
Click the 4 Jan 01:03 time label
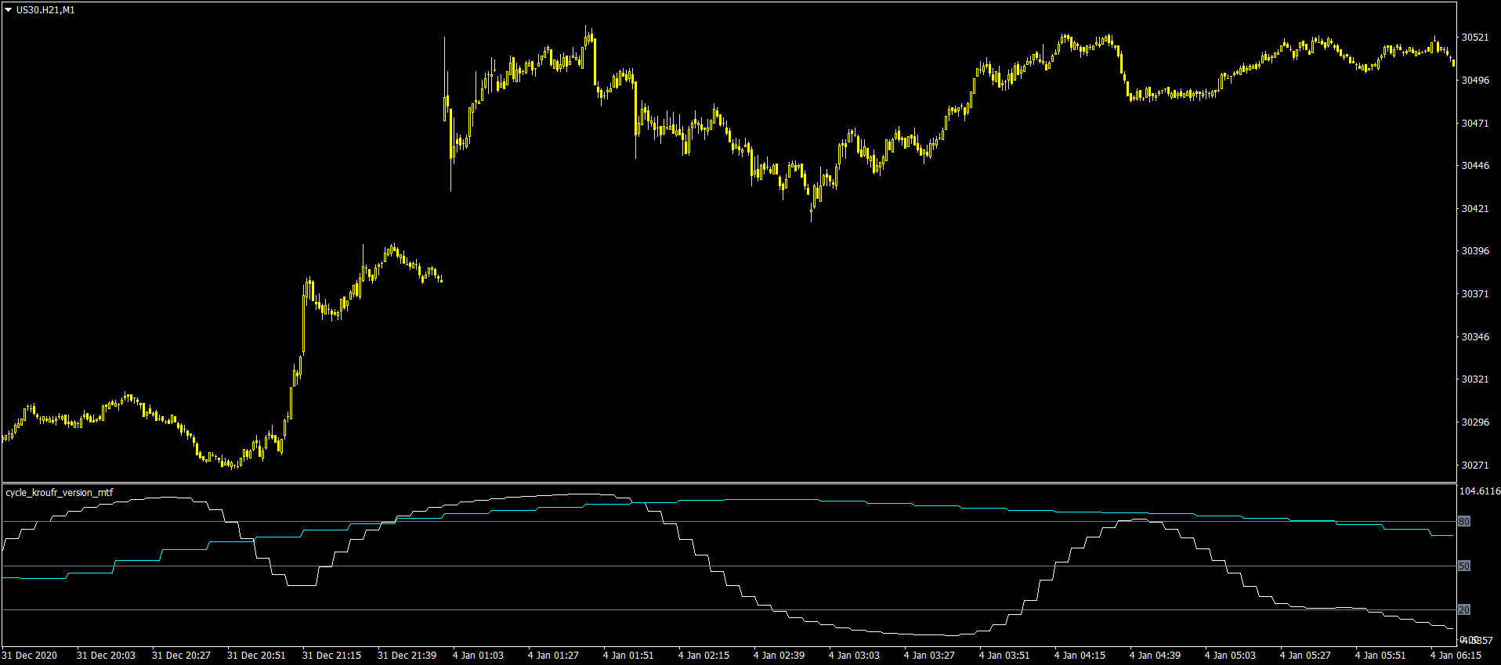tap(478, 656)
